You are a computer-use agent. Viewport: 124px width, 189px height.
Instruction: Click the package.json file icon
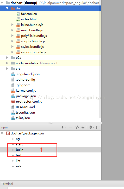point(13,96)
